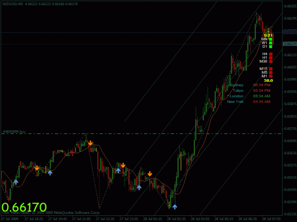297x222 pixels.
Task: Click the W1 timeframe green indicator square
Action: [x=271, y=43]
